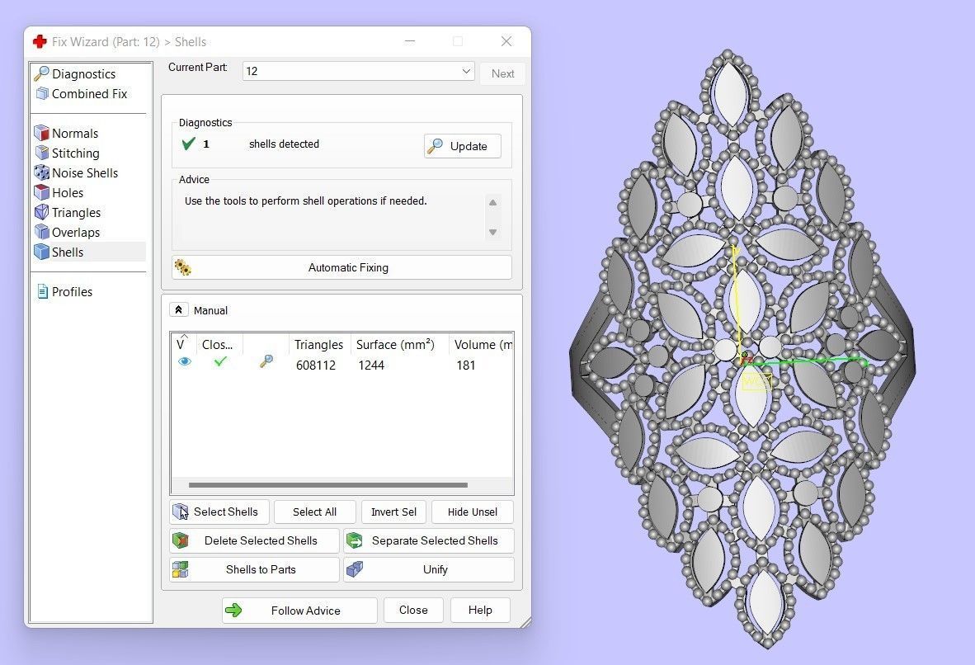Click the triangle count 608112

[x=316, y=366]
